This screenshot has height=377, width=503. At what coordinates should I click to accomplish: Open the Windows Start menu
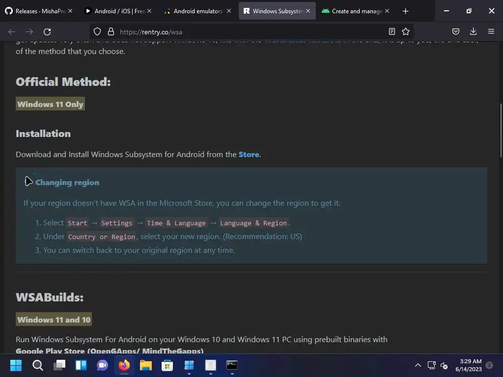pyautogui.click(x=16, y=365)
